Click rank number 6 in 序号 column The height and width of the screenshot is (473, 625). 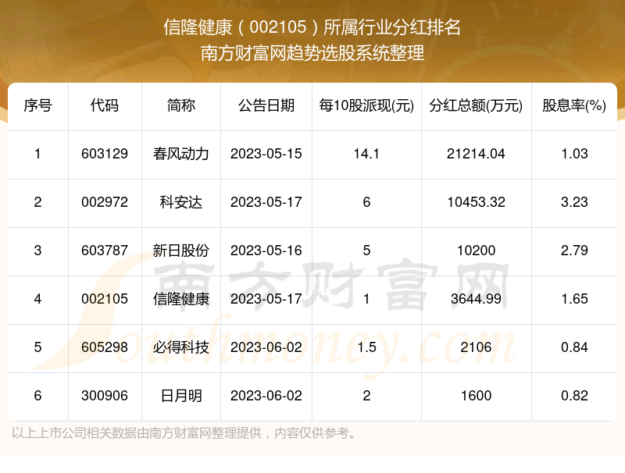tap(37, 396)
